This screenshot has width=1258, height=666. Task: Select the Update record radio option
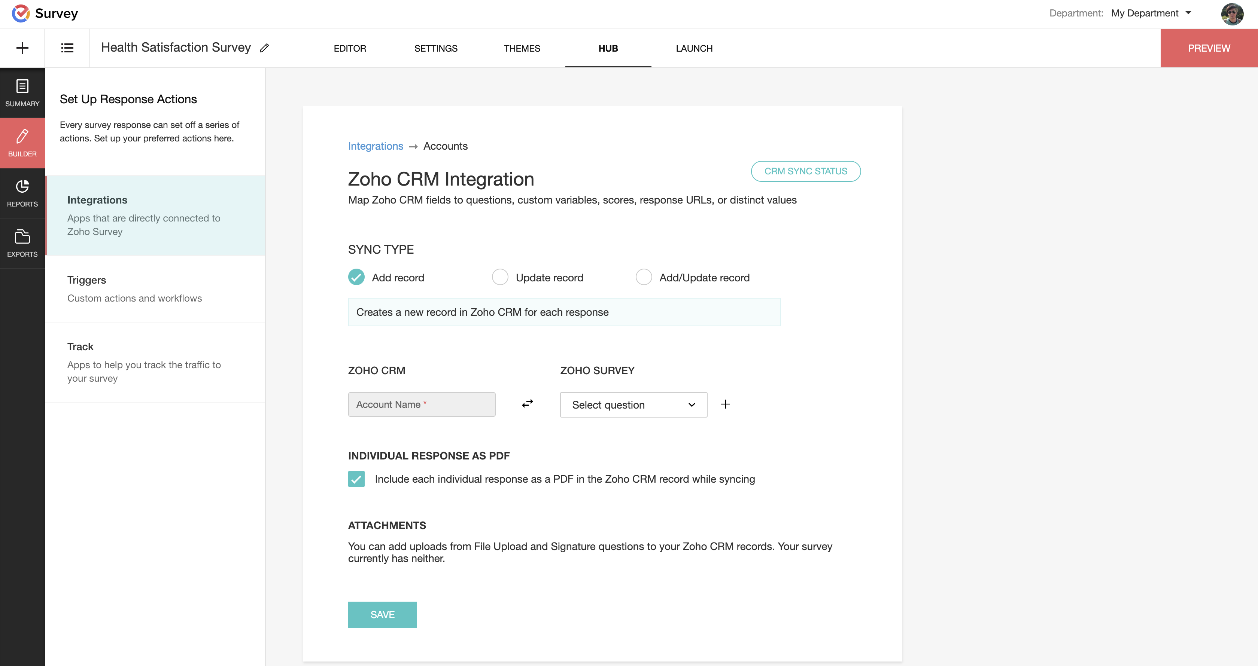click(x=500, y=277)
